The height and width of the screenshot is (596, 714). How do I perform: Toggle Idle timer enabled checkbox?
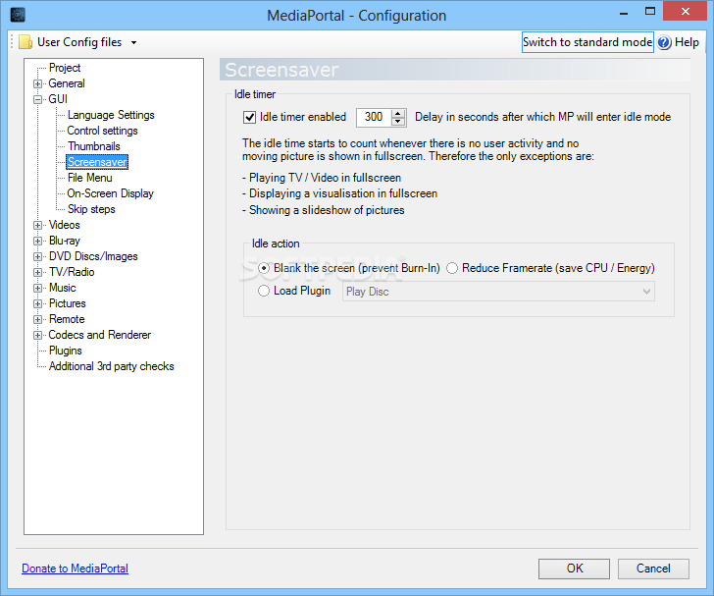(x=249, y=118)
